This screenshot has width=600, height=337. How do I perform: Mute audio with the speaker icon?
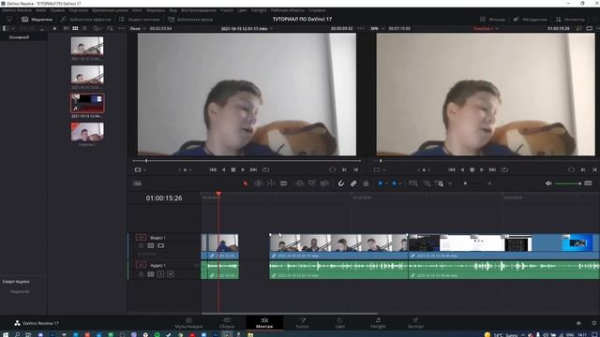[548, 183]
